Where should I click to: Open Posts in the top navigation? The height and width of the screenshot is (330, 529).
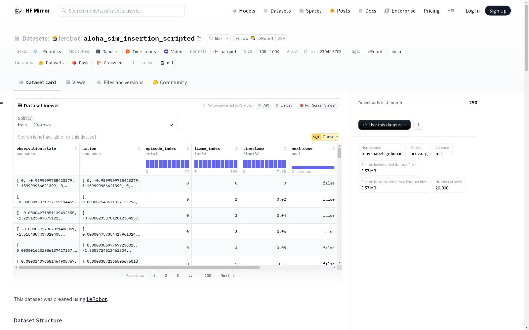click(x=340, y=11)
